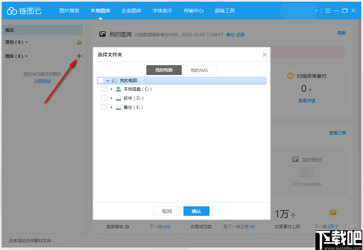Check the 备份(E:) checkbox

(104, 107)
